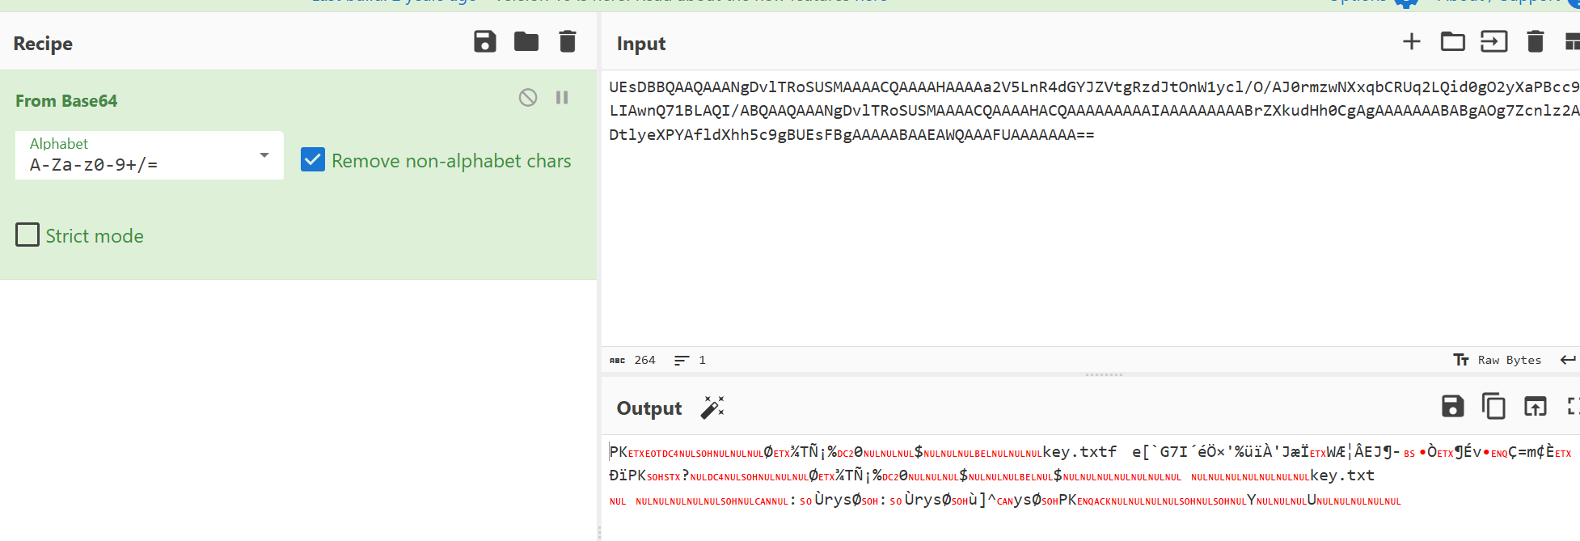Uncheck Remove non-alphabet chars

(x=313, y=159)
